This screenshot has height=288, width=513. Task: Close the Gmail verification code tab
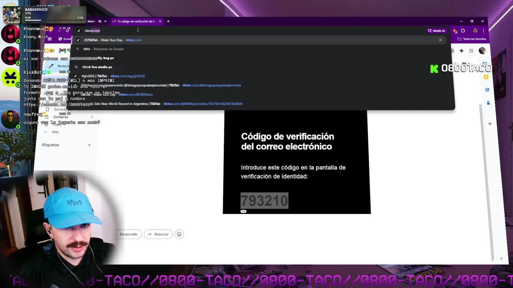160,21
